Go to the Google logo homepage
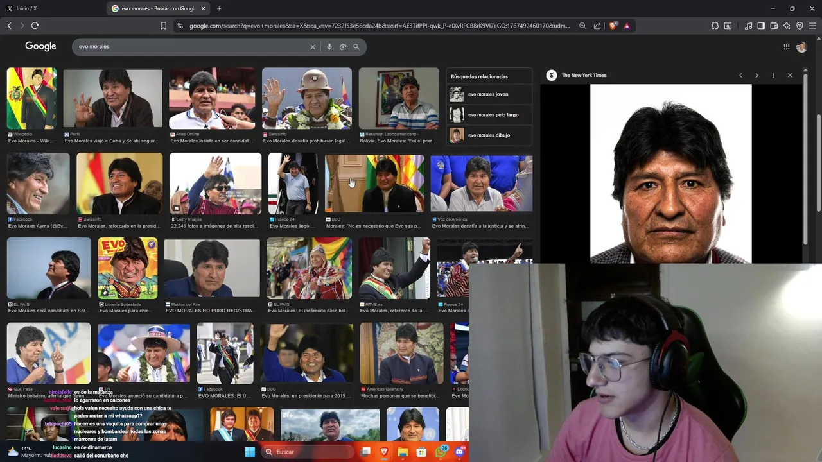Image resolution: width=822 pixels, height=462 pixels. click(40, 46)
